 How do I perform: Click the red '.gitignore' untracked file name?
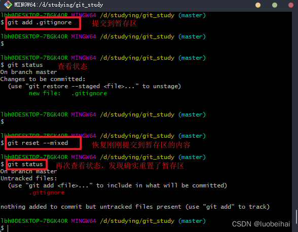47,192
